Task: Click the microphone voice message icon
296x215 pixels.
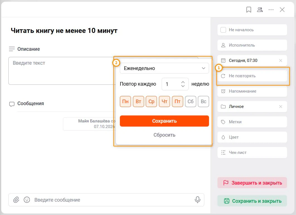Action: click(x=197, y=200)
